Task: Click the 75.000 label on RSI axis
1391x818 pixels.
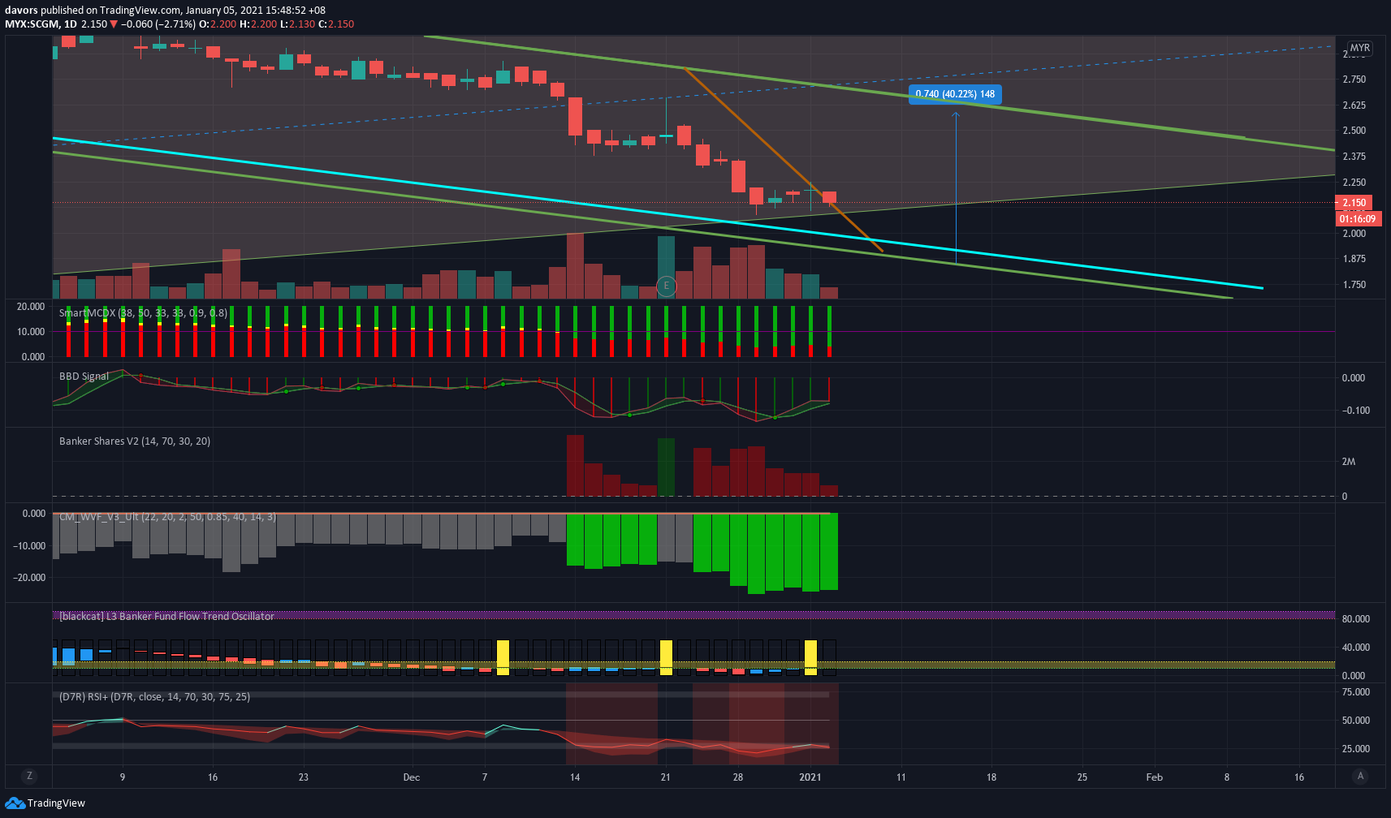Action: tap(1356, 692)
